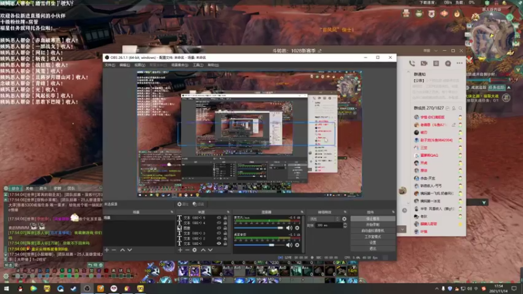The height and width of the screenshot is (294, 523).
Task: Open OBS Settings from controls panel
Action: coord(373,242)
